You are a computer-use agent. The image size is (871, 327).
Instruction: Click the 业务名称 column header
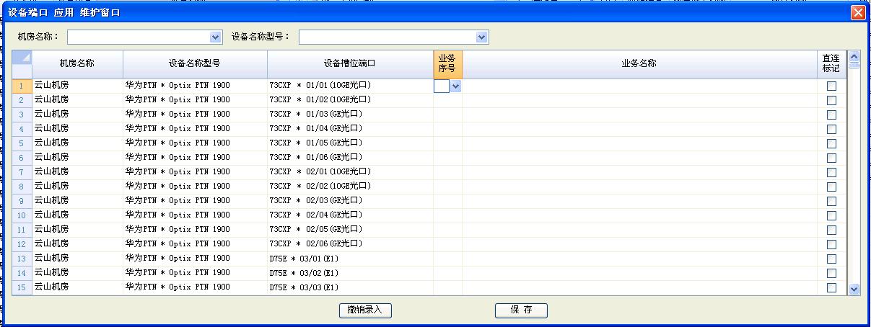coord(639,64)
